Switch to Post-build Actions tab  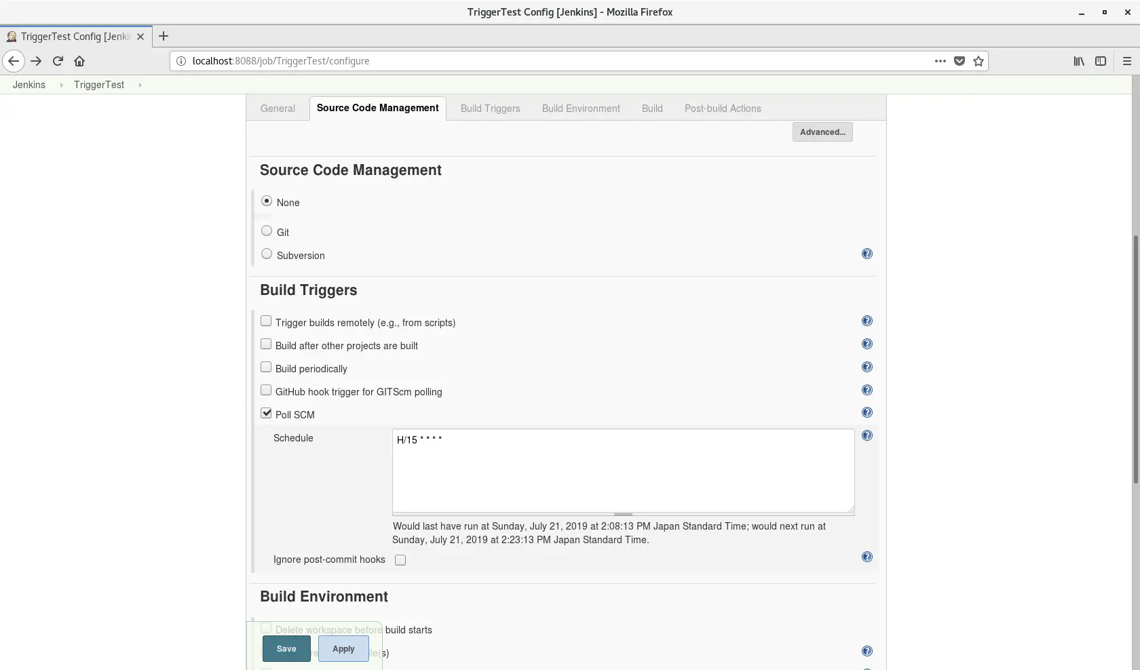[723, 109]
